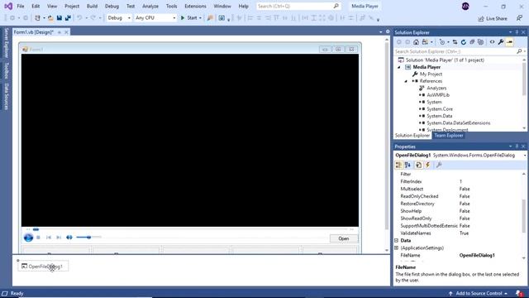Click Collapse All icon in Solution Explorer
This screenshot has height=298, width=529.
coord(472,42)
